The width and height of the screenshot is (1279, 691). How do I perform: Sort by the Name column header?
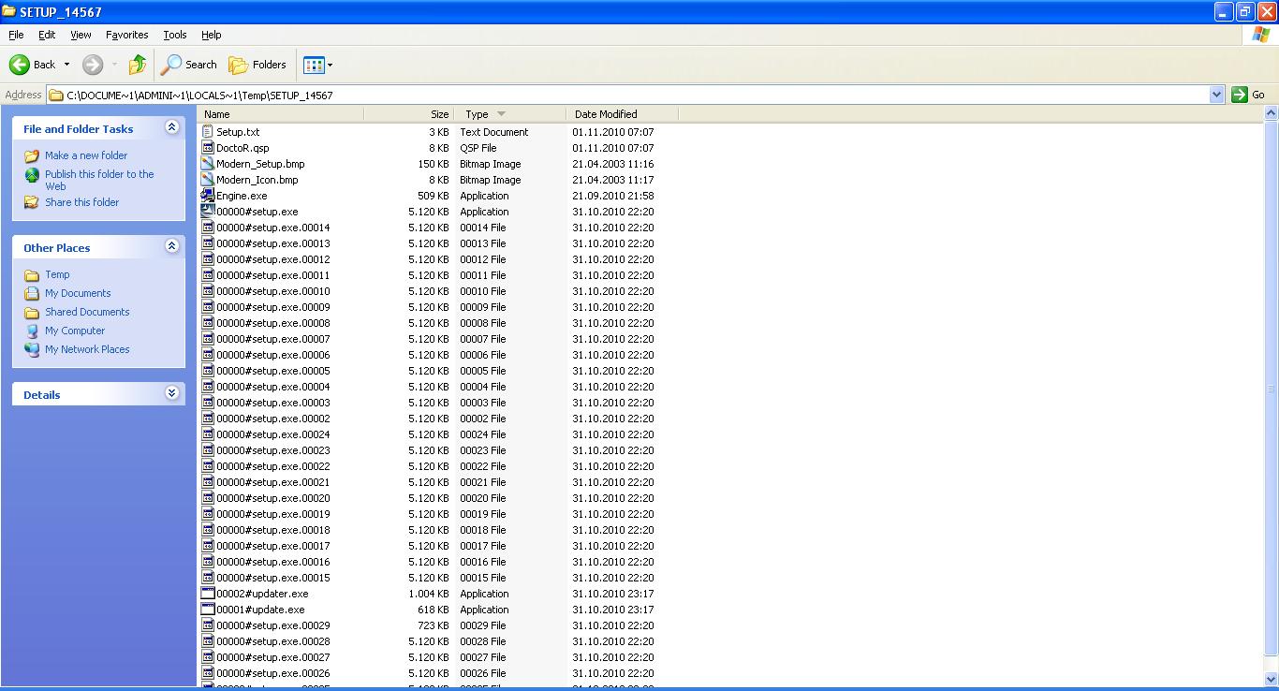(x=281, y=114)
